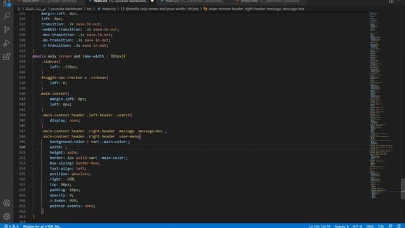Image resolution: width=405 pixels, height=228 pixels.
Task: Click the 'width: ;' line 350
Action: (58, 147)
